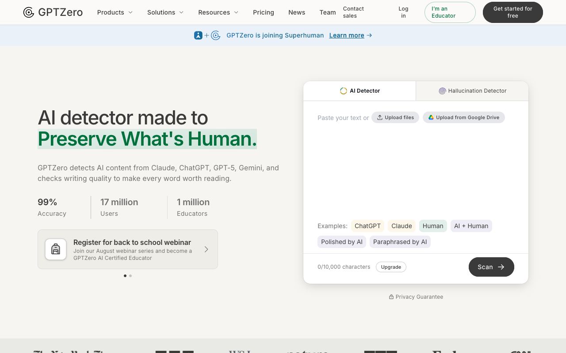Follow the Learn more link
The width and height of the screenshot is (566, 353).
[x=347, y=35]
